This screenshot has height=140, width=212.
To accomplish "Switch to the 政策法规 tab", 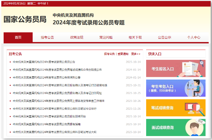I will point(77,37).
